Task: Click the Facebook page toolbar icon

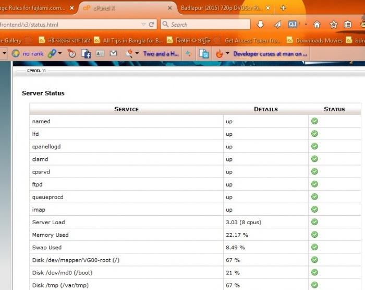Action: tap(86, 54)
